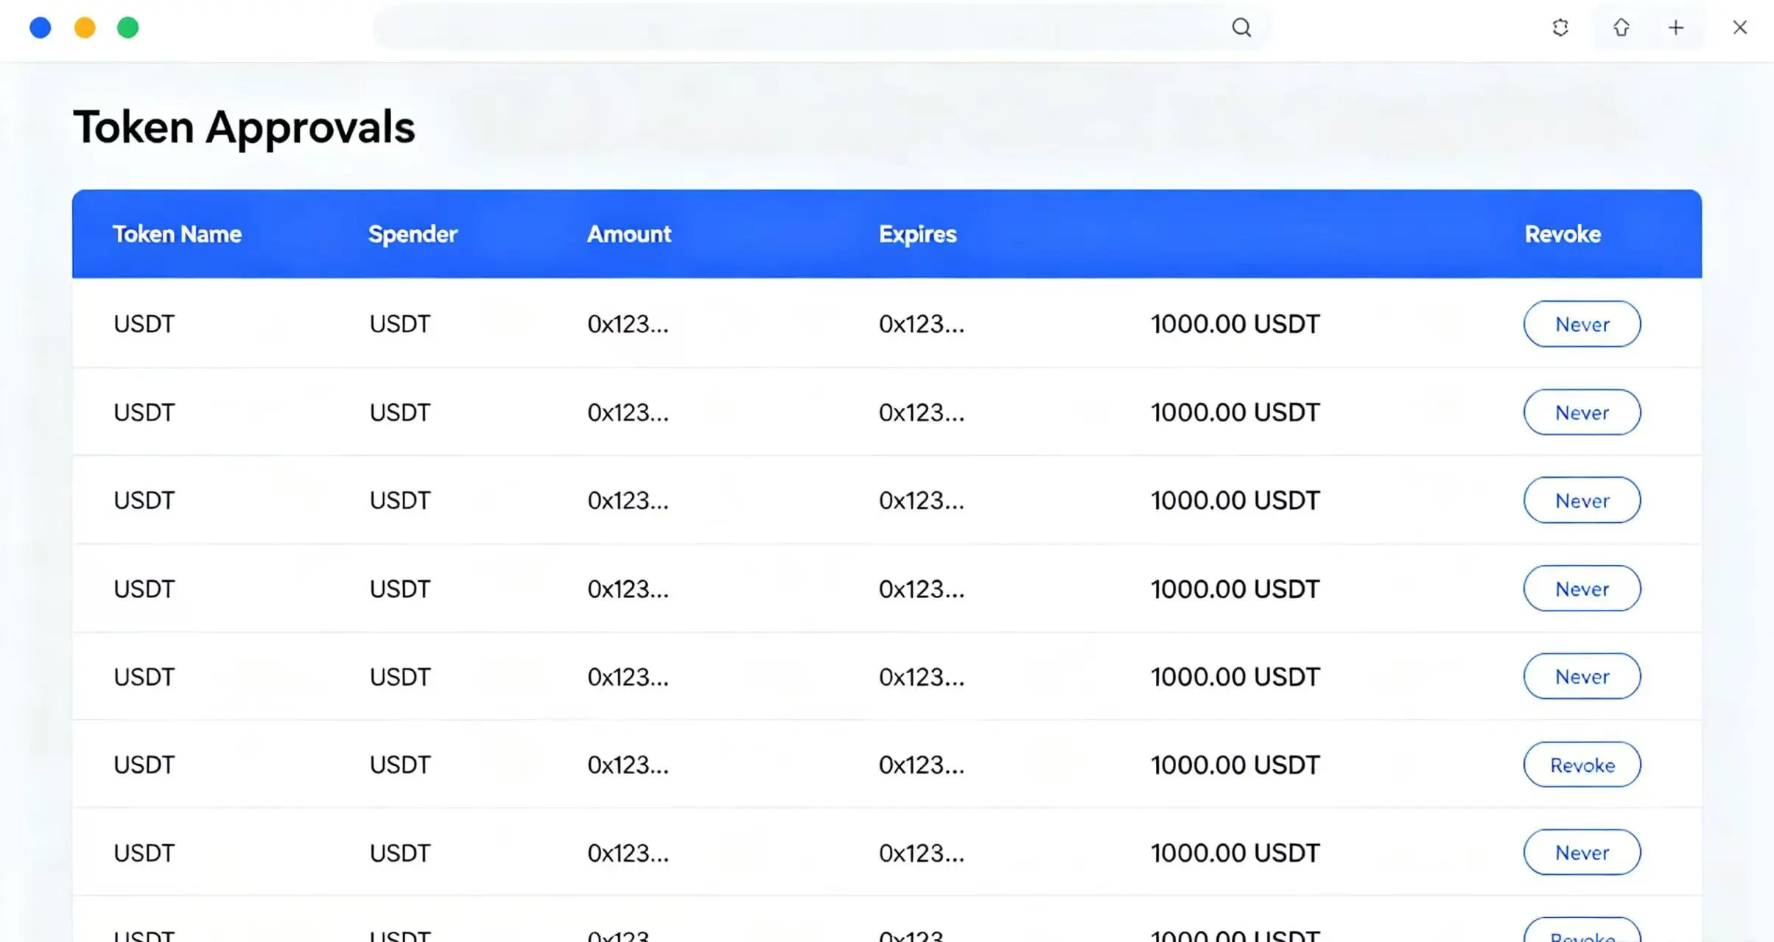Sort by the Token Name column header
Screen dimensions: 1774x942
(177, 234)
